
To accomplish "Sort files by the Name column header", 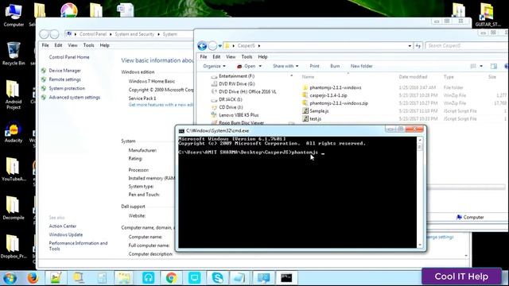I will tap(308, 77).
